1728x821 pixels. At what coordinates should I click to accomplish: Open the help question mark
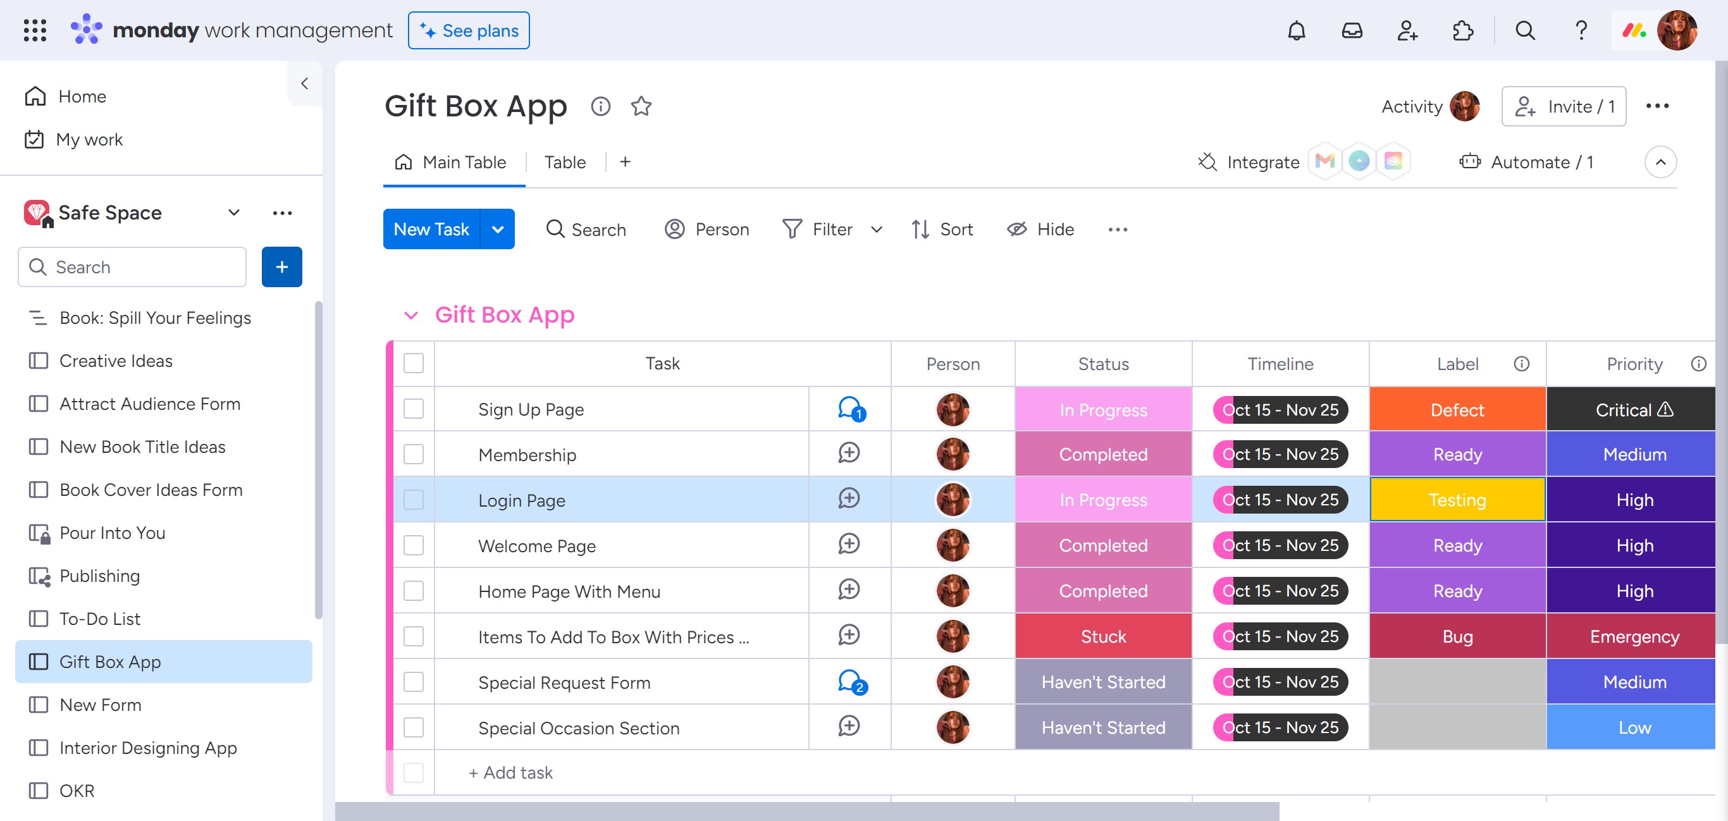(x=1581, y=31)
